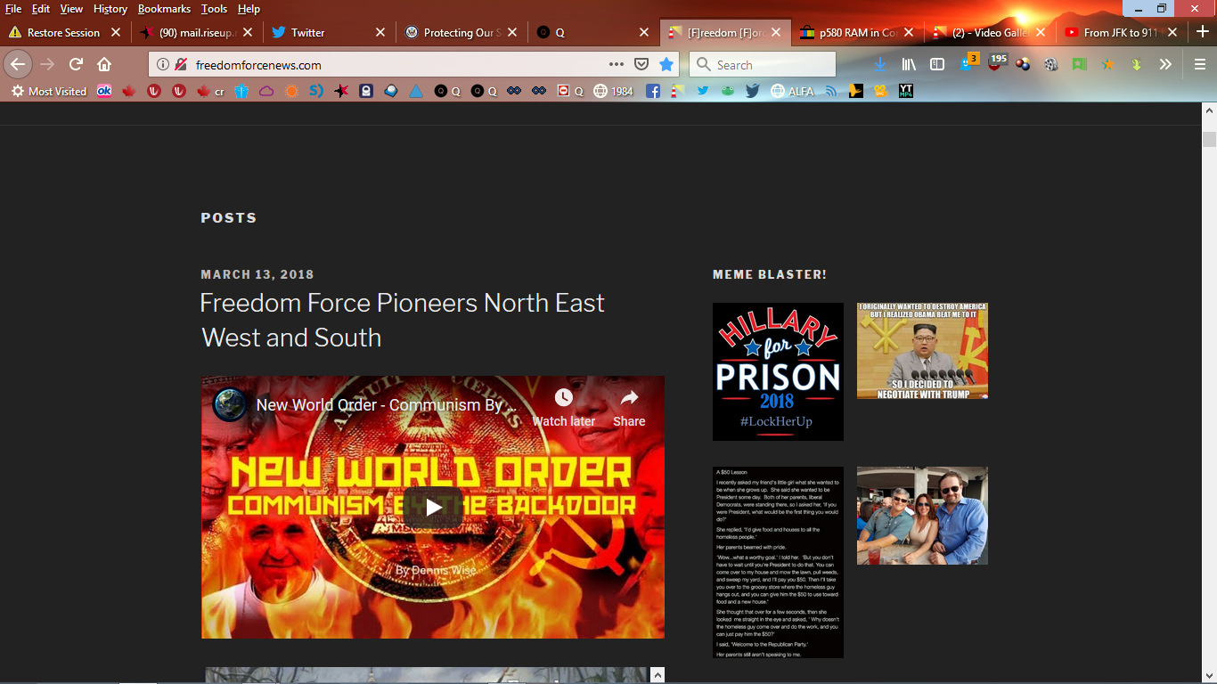The width and height of the screenshot is (1217, 684).
Task: Click the Hillary for Prison meme thumbnail
Action: 778,371
